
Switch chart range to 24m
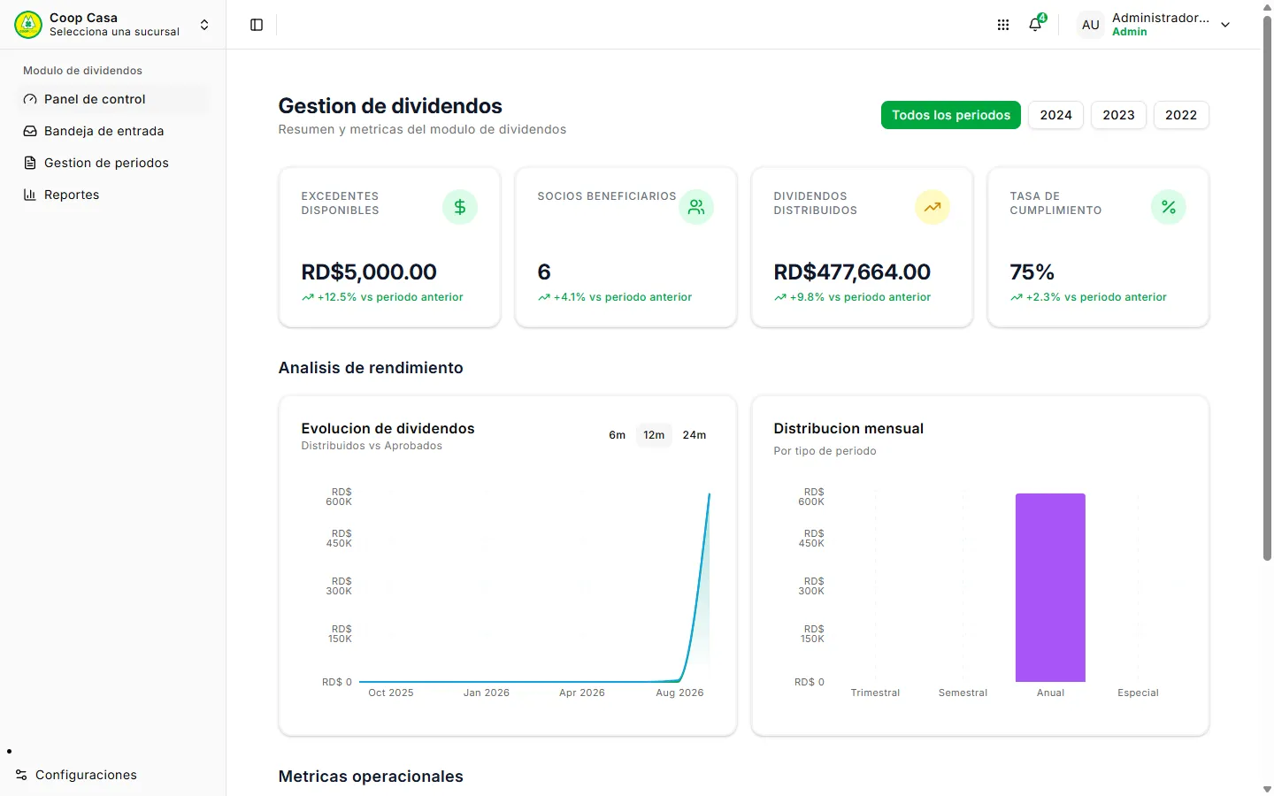[695, 435]
